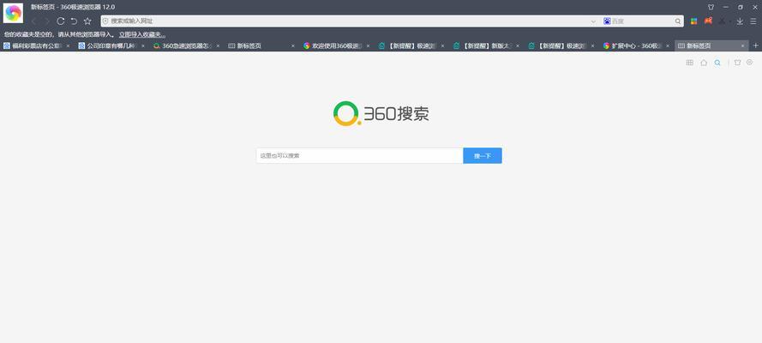Restore closed tab with the undo arrow
The width and height of the screenshot is (762, 343).
(x=74, y=21)
